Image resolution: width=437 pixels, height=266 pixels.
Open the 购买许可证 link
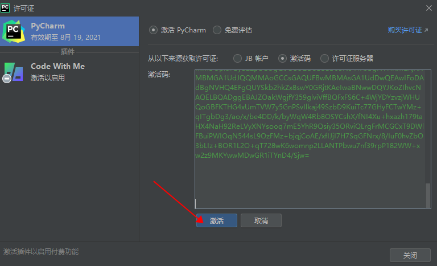click(x=405, y=30)
